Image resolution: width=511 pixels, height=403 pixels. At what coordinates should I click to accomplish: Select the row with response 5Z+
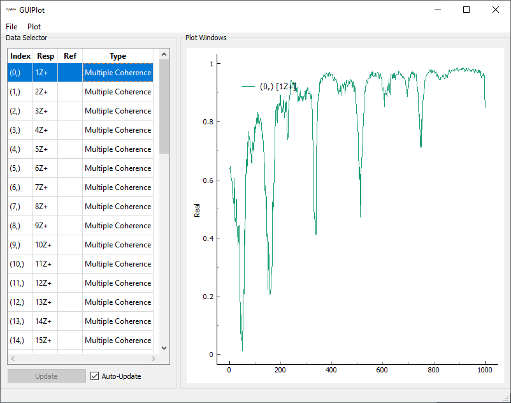click(45, 149)
